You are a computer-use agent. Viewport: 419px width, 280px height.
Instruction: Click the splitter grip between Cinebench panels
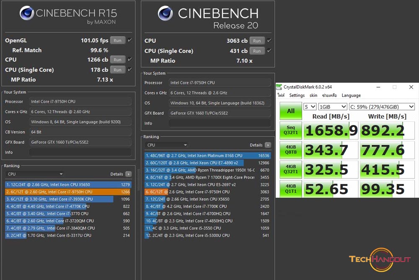pos(138,180)
